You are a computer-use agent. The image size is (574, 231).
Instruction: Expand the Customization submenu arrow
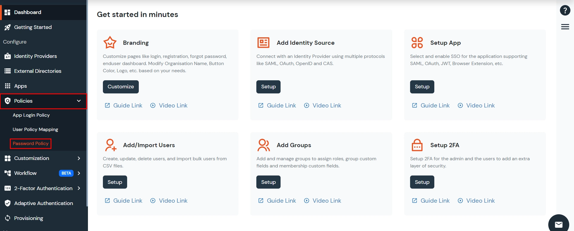pos(79,158)
